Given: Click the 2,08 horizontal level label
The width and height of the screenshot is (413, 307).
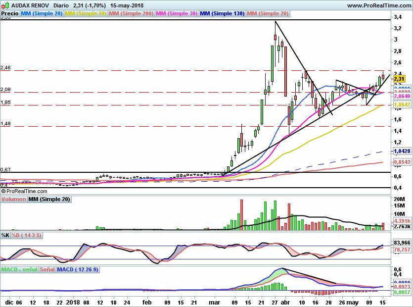Looking at the screenshot, I should 5,90.
